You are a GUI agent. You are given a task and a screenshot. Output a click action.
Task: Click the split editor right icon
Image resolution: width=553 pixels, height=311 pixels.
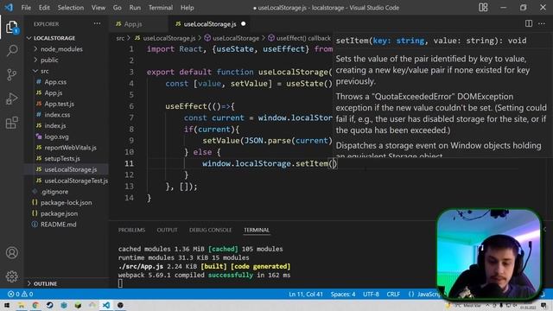(528, 23)
